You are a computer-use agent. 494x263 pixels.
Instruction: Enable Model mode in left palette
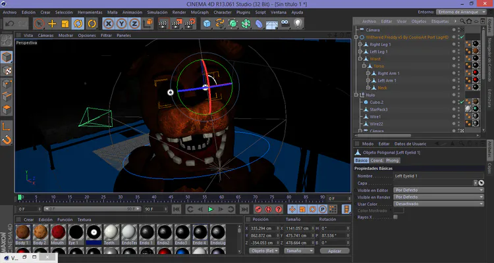[x=7, y=57]
